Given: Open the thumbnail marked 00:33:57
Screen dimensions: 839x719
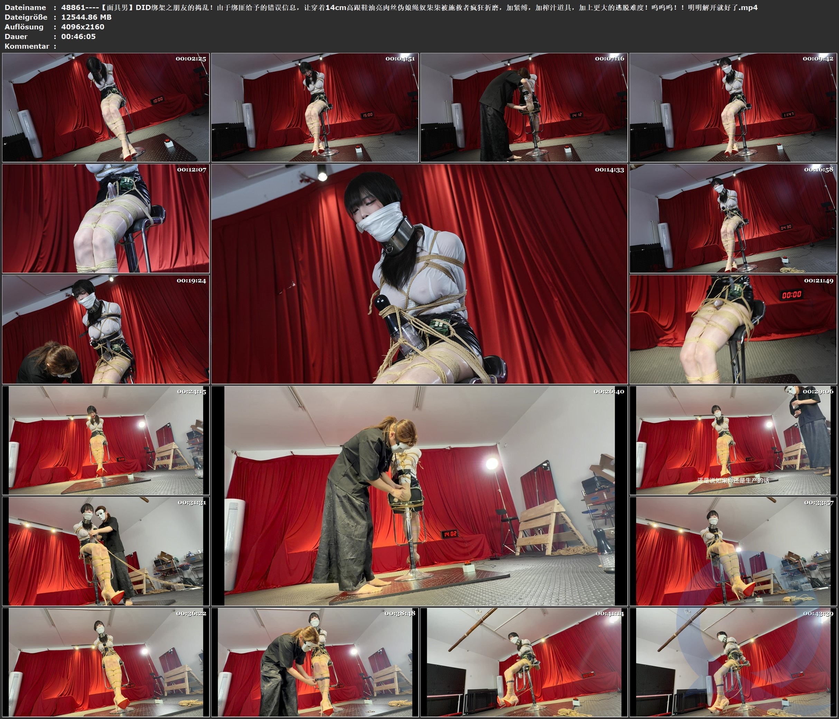Looking at the screenshot, I should pos(733,551).
